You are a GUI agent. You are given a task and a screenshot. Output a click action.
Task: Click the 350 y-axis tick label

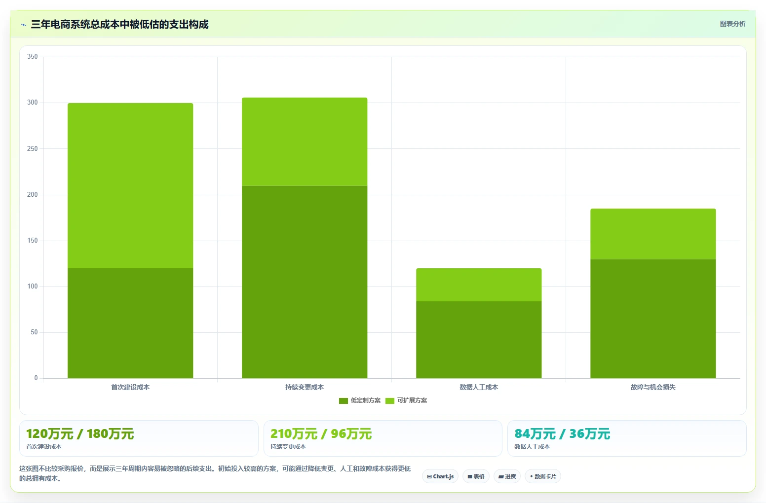point(33,57)
